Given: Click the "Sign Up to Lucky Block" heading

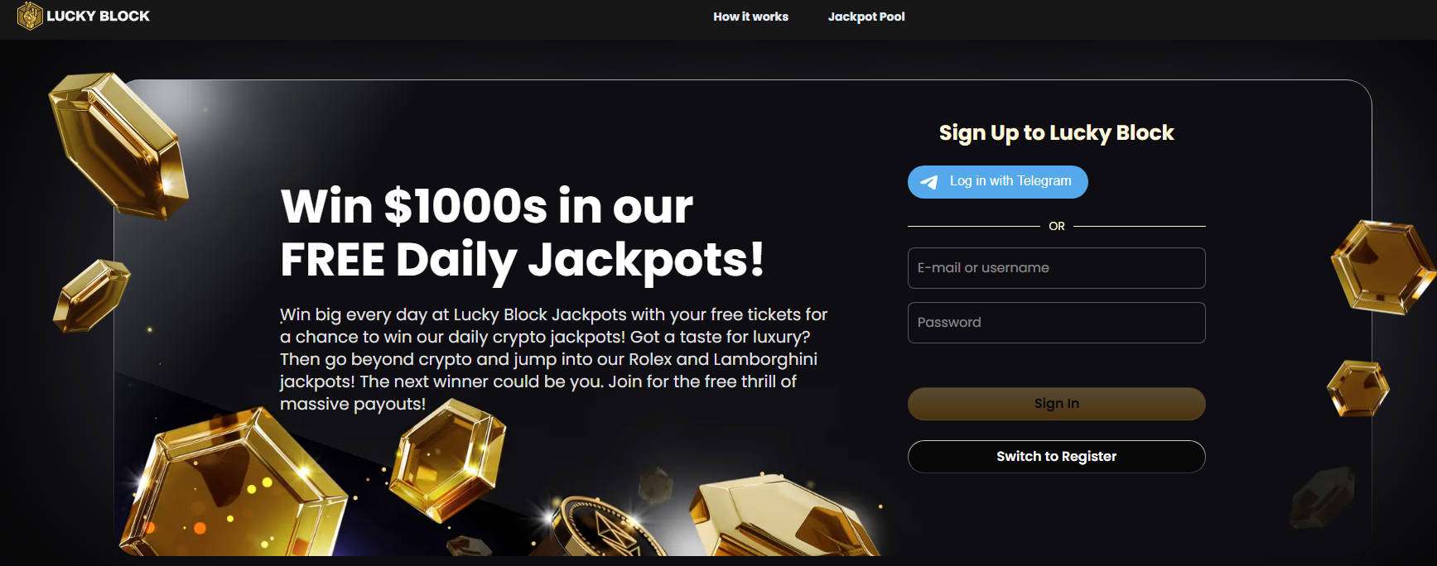Looking at the screenshot, I should [1056, 133].
